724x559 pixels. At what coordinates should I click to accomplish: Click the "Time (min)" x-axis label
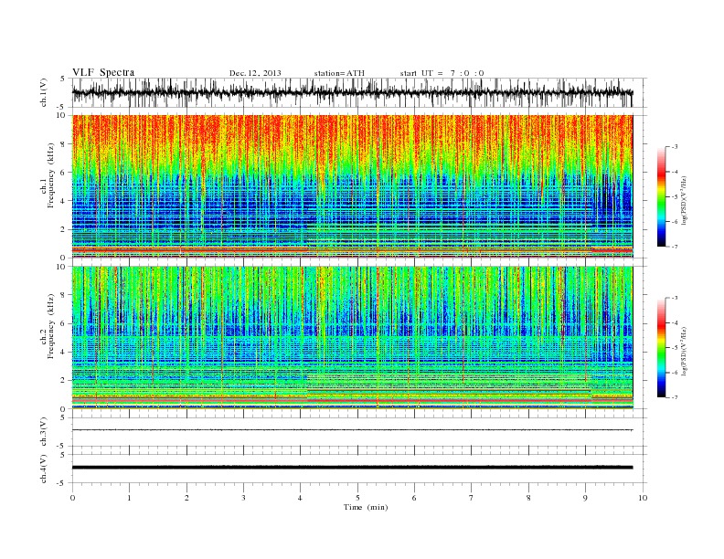[366, 507]
